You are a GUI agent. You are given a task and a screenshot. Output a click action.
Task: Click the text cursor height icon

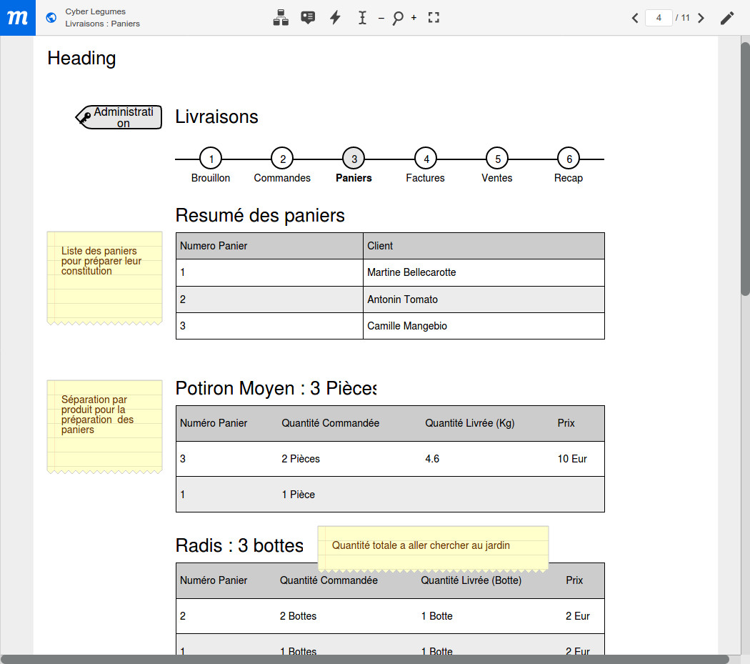362,18
